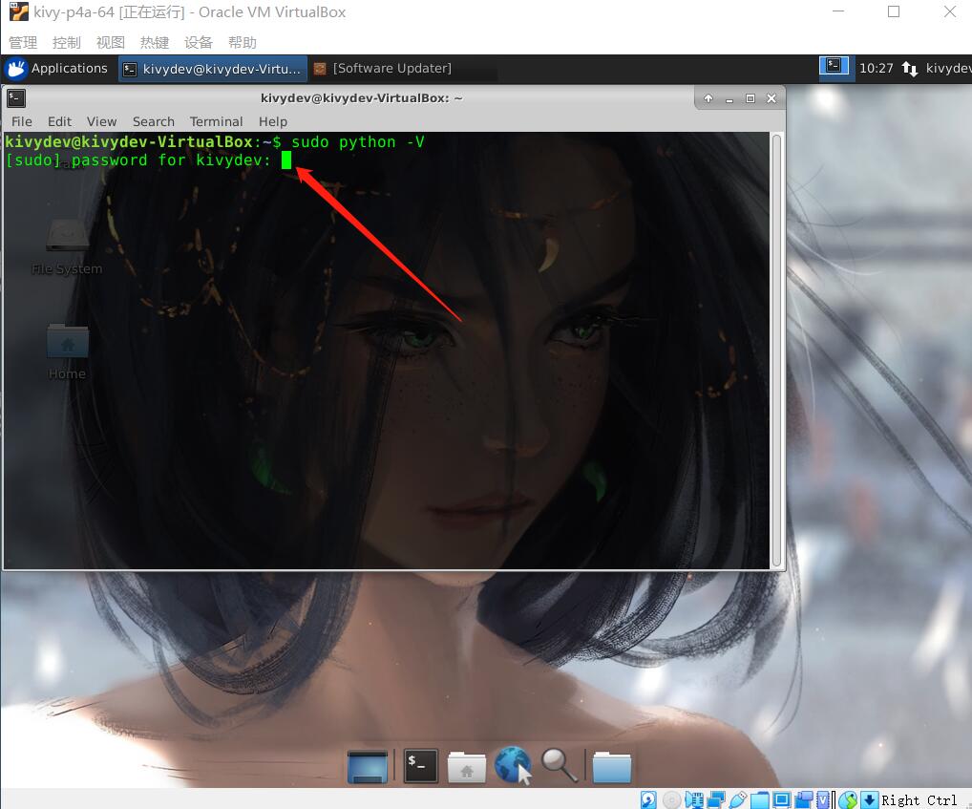
Task: Click the 'sudo python -V' command text
Action: (x=358, y=142)
